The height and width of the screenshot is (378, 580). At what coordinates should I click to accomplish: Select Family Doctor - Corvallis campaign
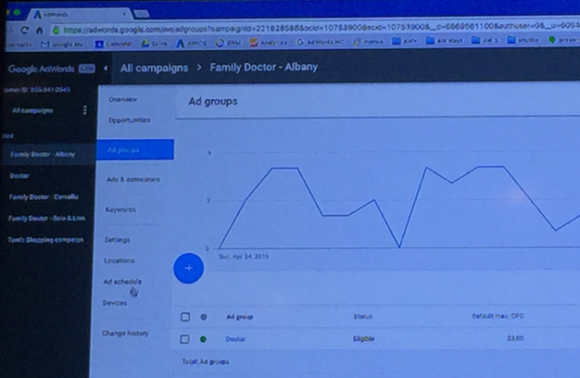point(44,196)
